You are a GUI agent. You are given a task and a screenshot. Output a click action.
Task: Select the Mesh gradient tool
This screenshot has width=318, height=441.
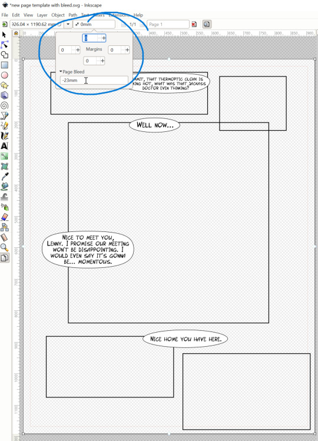[x=4, y=166]
